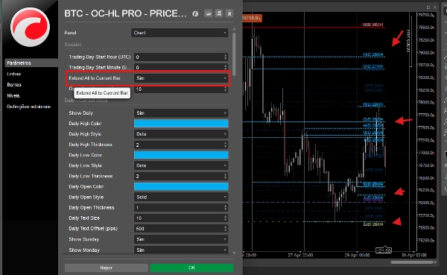Increase Trading Day Start Hour with the up arrow
Screen dimensions: 447x275
click(226, 55)
